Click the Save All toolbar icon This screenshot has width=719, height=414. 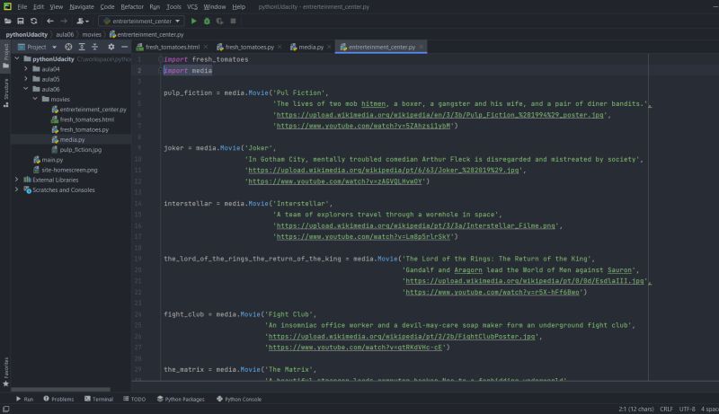click(x=20, y=21)
